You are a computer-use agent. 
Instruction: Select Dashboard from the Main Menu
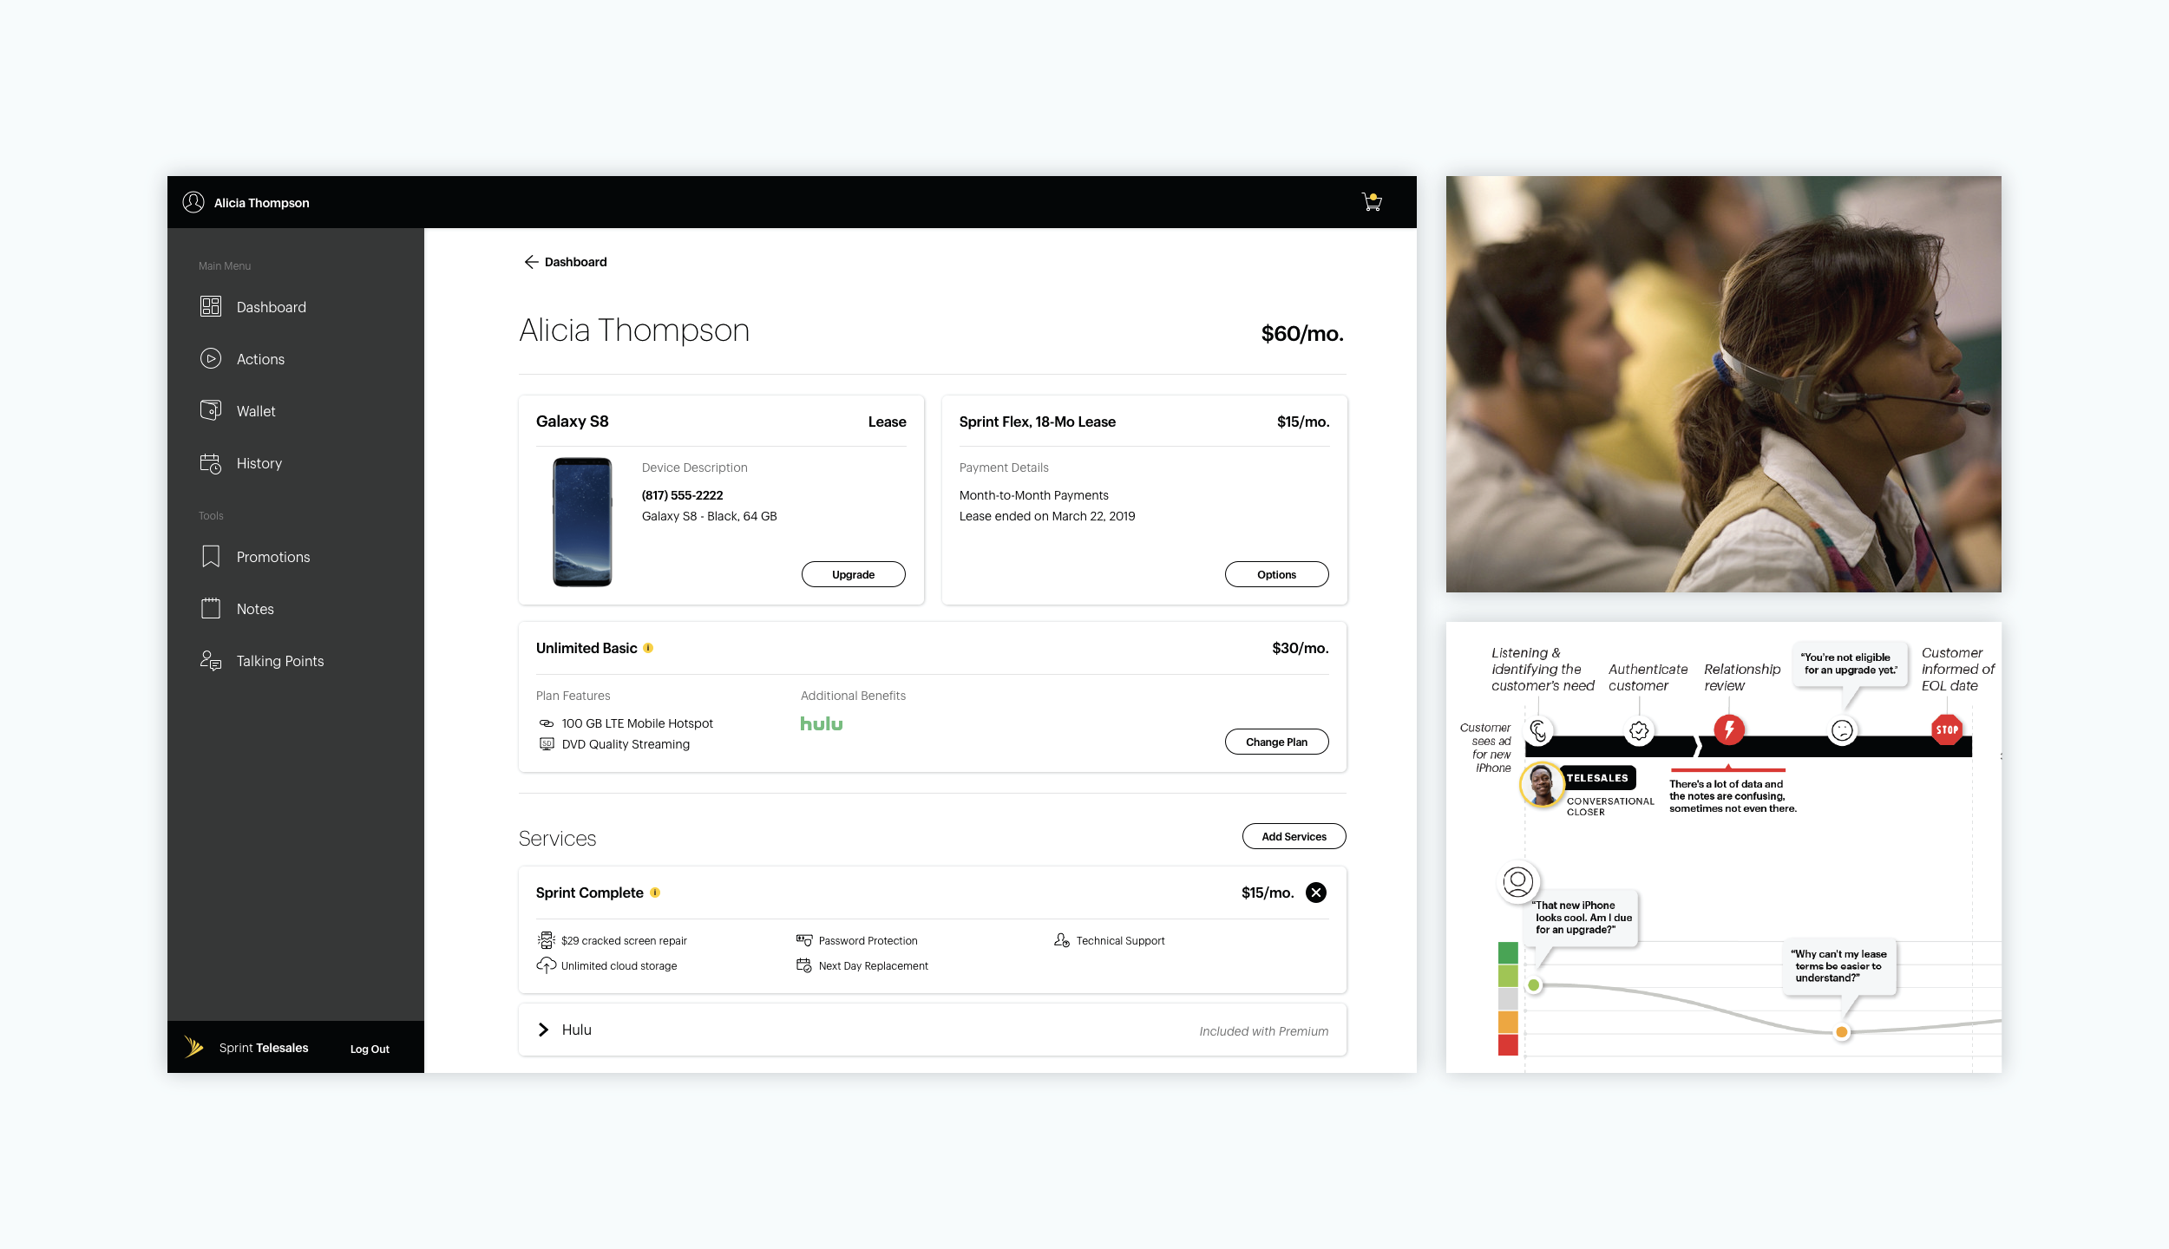(x=270, y=306)
